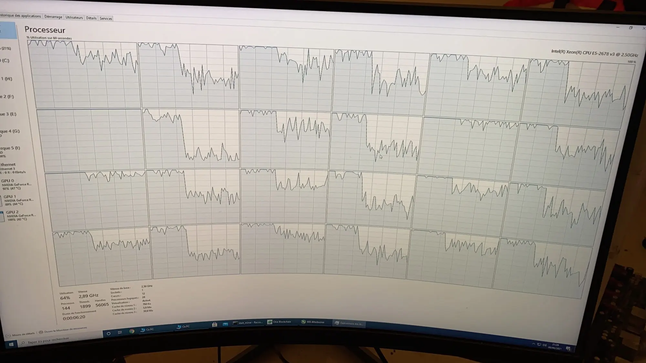Screen dimensions: 646x363
Task: Open notification center icon
Action: click(x=568, y=348)
